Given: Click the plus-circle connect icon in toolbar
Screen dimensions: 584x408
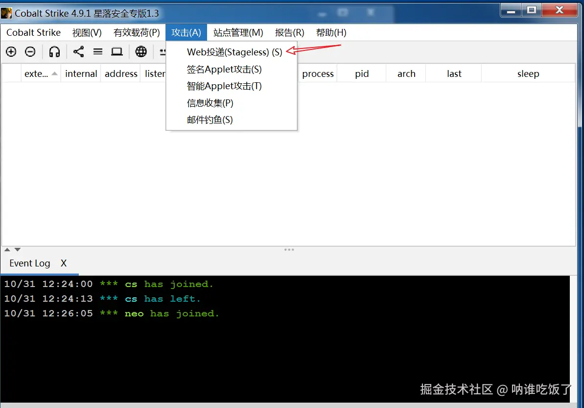Looking at the screenshot, I should pyautogui.click(x=11, y=51).
